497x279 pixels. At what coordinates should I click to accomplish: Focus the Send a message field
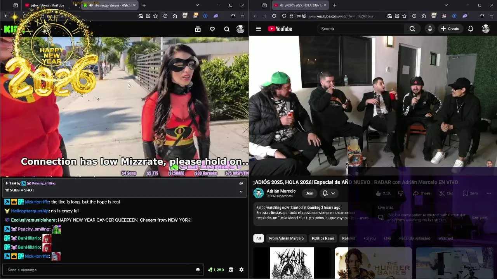click(102, 270)
